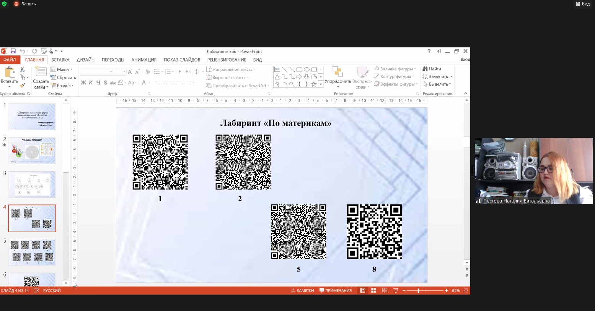Switch to Reading view
This screenshot has width=595, height=311.
tap(385, 290)
